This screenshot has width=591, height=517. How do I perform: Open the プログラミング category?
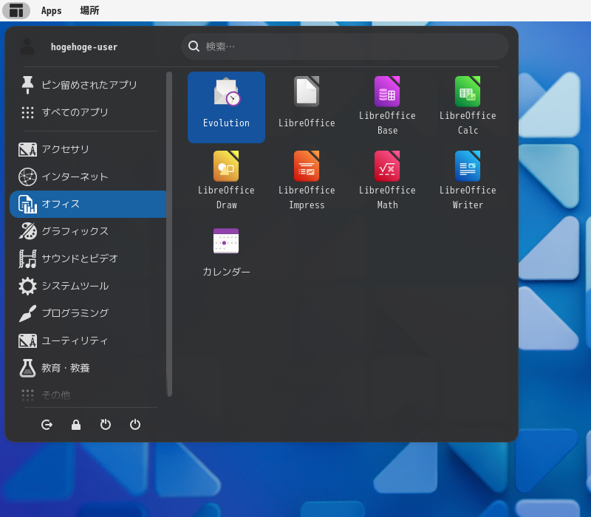[88, 313]
